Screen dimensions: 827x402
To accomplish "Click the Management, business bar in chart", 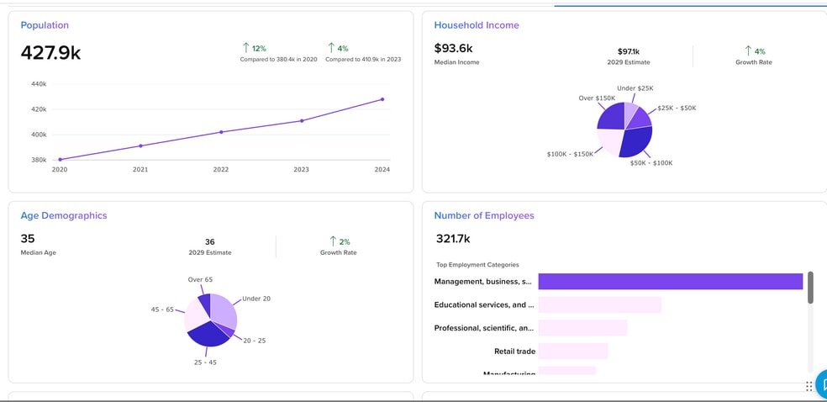I will 670,282.
